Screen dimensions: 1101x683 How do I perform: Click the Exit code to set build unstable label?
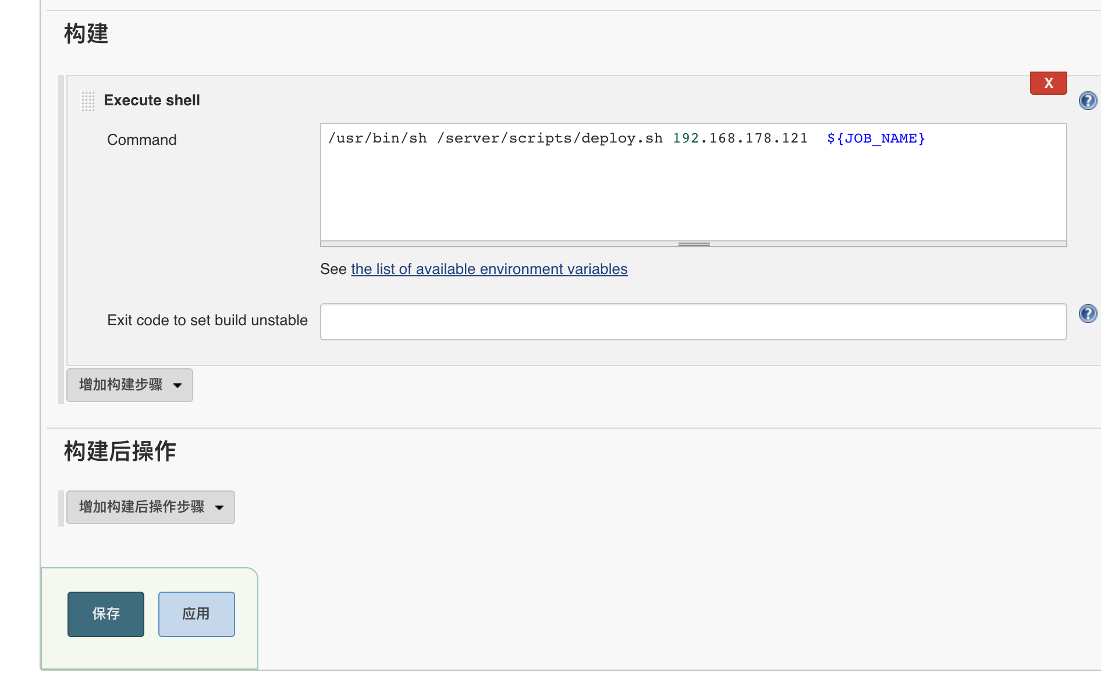(208, 320)
